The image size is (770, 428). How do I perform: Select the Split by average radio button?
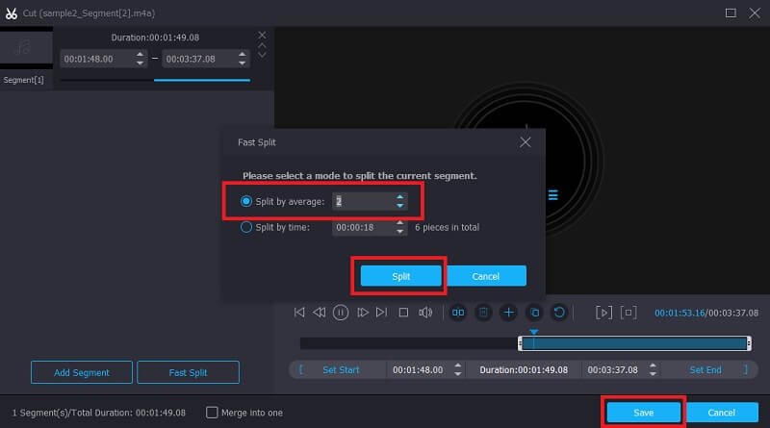tap(247, 201)
